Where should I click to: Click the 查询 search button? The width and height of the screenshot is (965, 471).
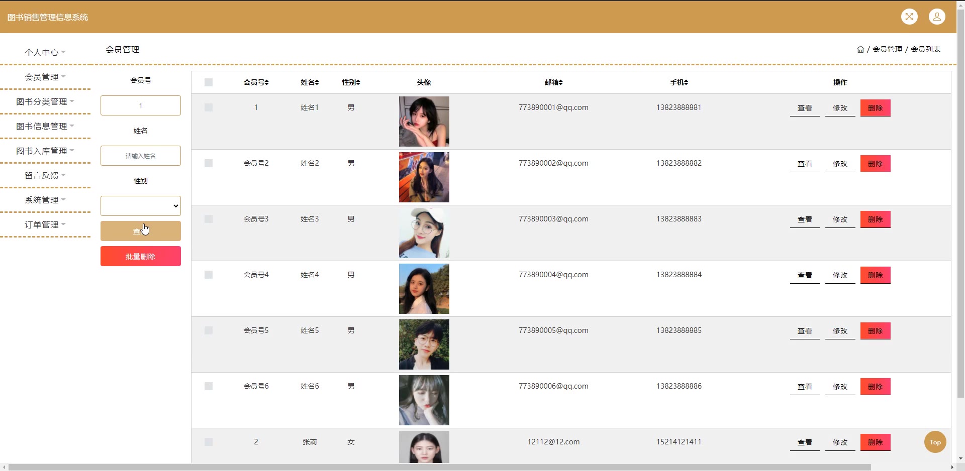tap(141, 231)
